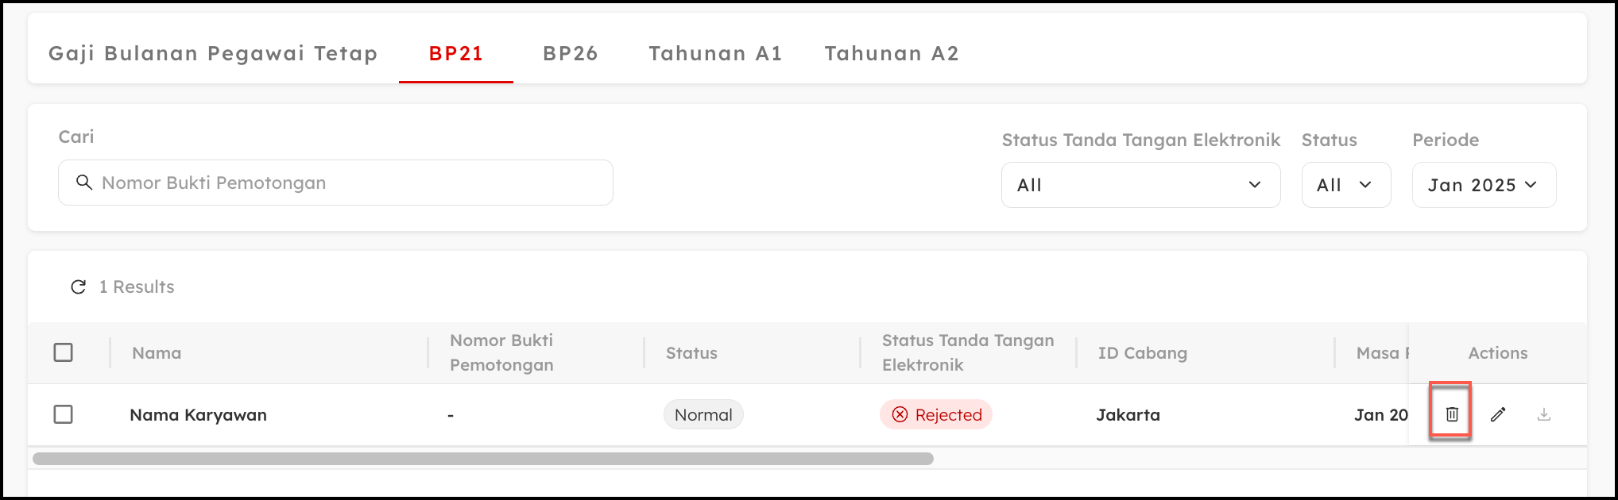
Task: Click the Normal status badge
Action: pyautogui.click(x=703, y=414)
